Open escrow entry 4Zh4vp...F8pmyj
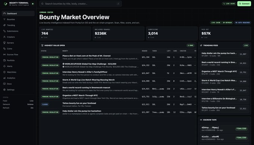254x145 pixels. click(x=224, y=129)
